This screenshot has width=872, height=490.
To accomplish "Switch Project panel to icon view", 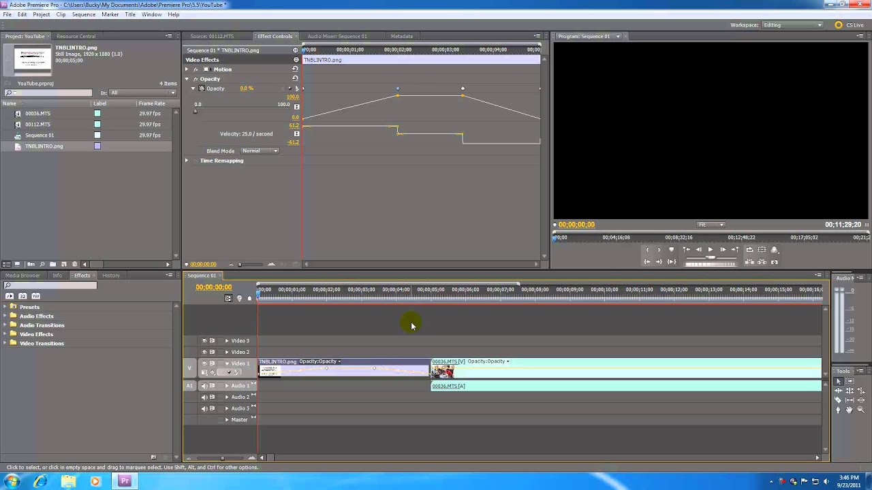I will pos(17,264).
